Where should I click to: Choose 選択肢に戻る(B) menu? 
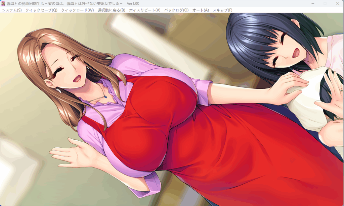click(112, 10)
